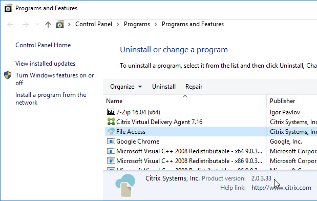Screen dimensions: 317x201
Task: Expand chevron after Control Panel in breadcrumb
Action: coord(118,24)
